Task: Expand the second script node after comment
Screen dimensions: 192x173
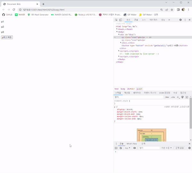Action: (119, 56)
